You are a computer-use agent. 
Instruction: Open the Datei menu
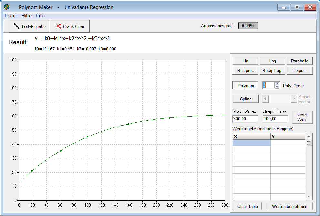[x=11, y=16]
